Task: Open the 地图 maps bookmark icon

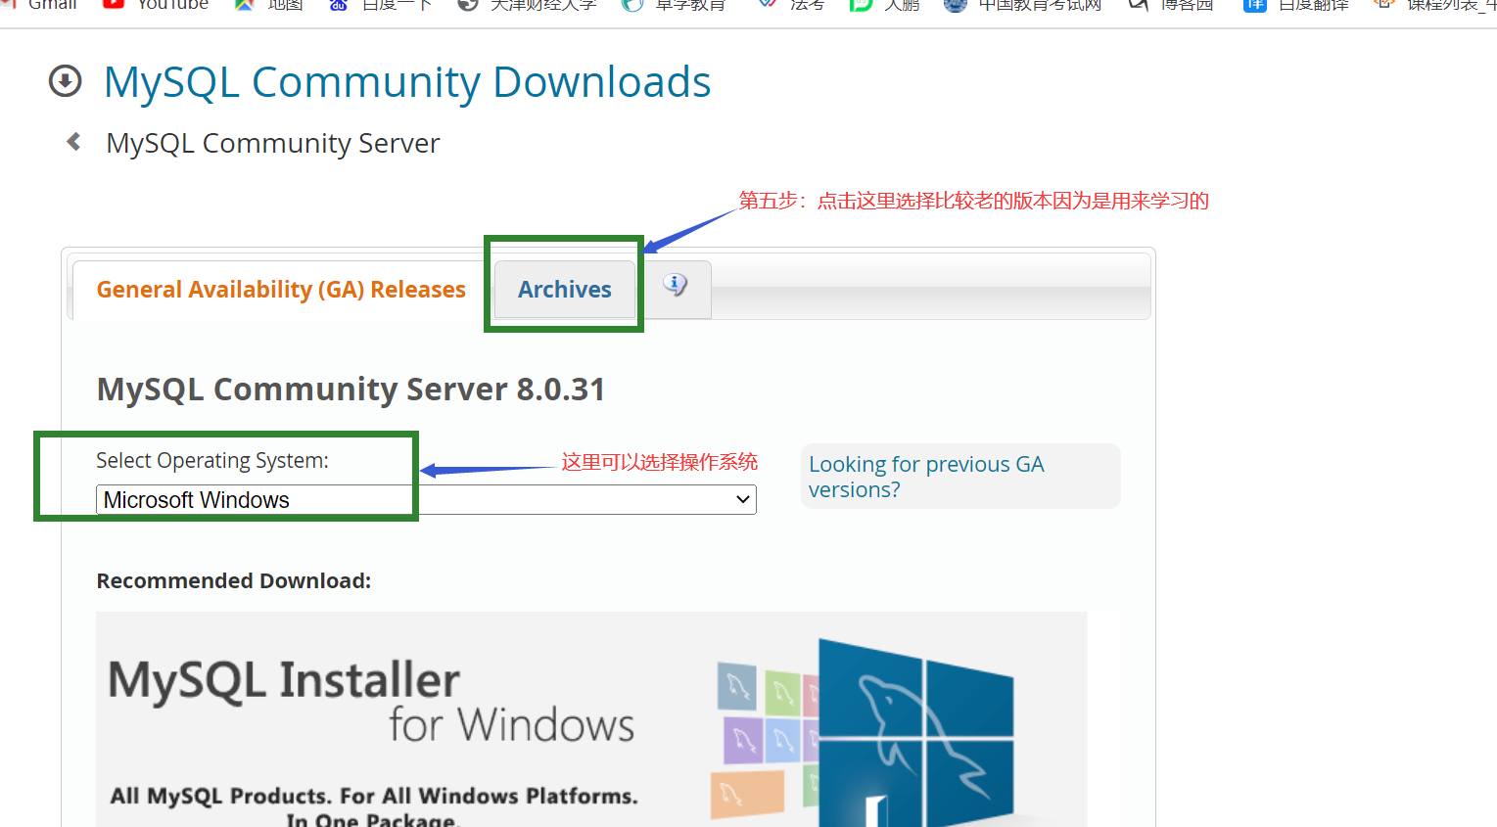Action: (245, 4)
